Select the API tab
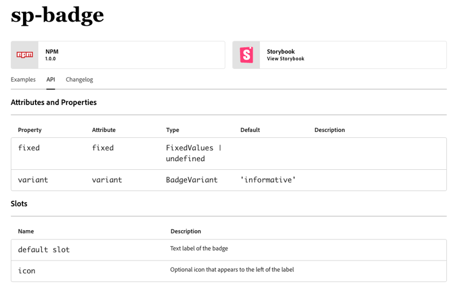Viewport: 459px width, 295px height. point(50,80)
